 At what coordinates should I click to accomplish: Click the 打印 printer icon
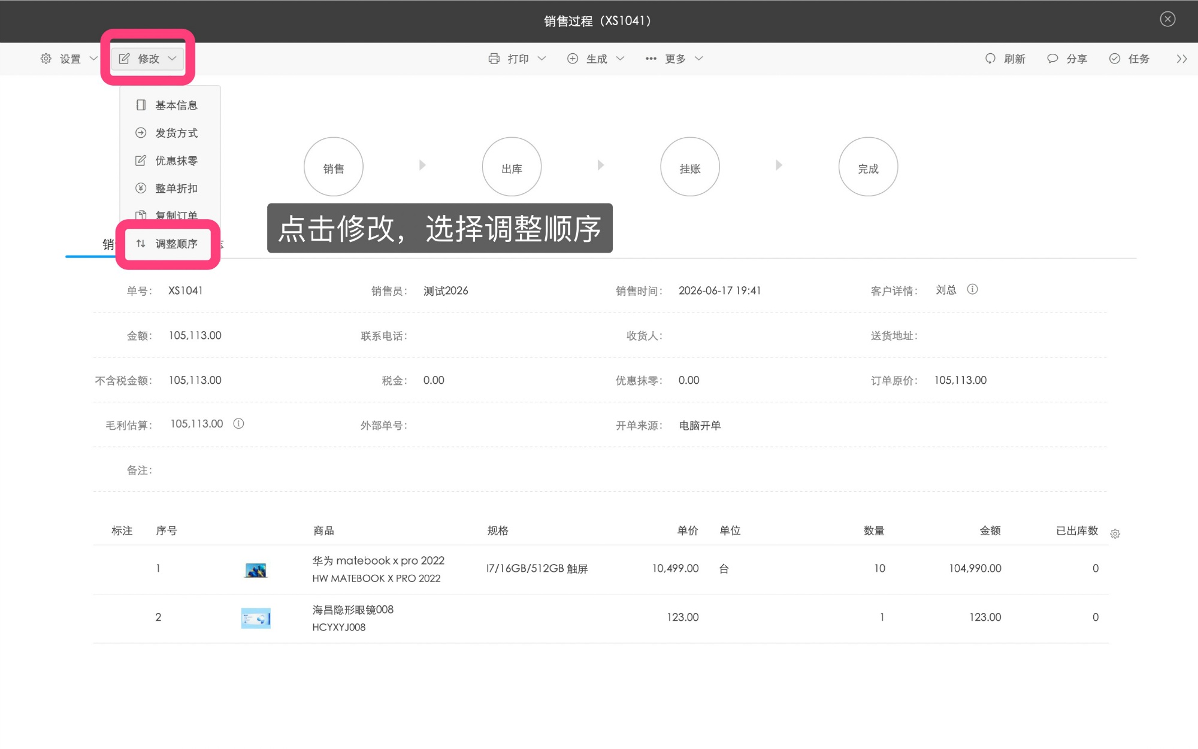[494, 59]
